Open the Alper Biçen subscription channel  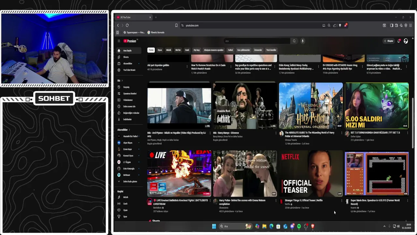(x=129, y=143)
